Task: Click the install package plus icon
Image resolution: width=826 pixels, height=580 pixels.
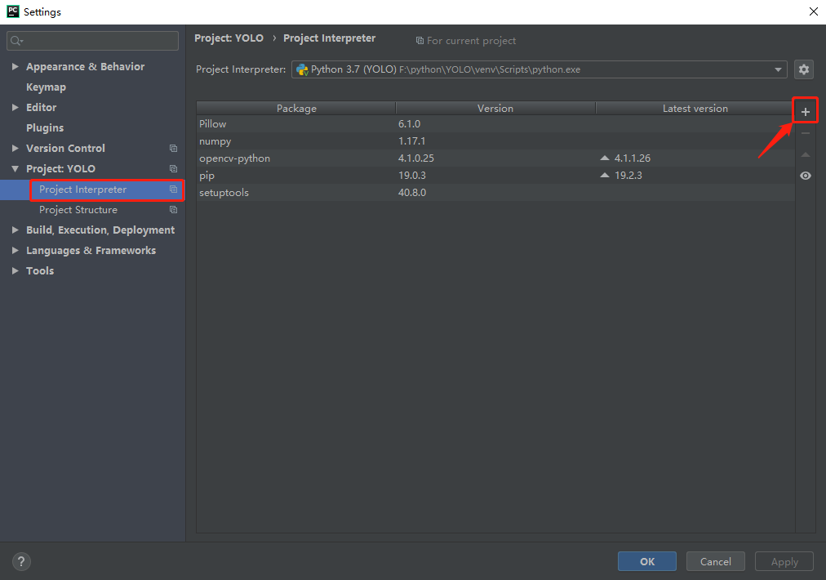Action: point(805,111)
